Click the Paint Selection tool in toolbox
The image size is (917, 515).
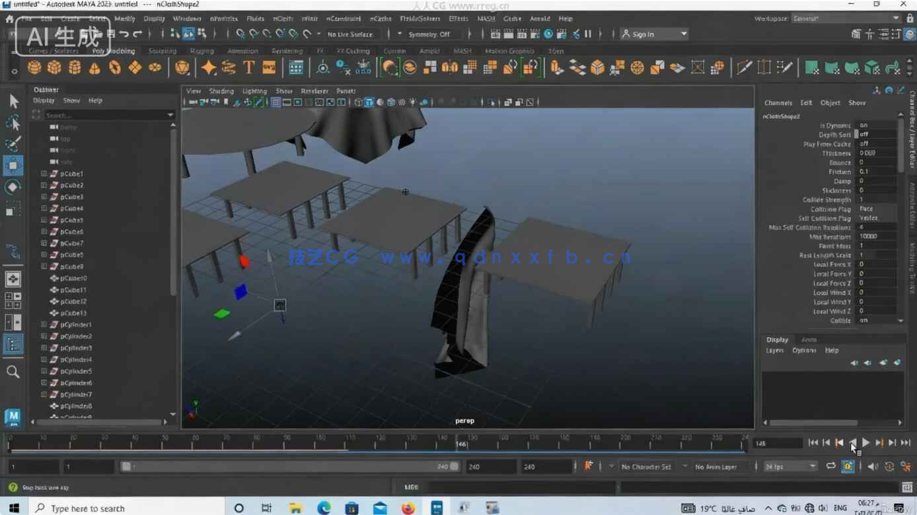tap(13, 144)
